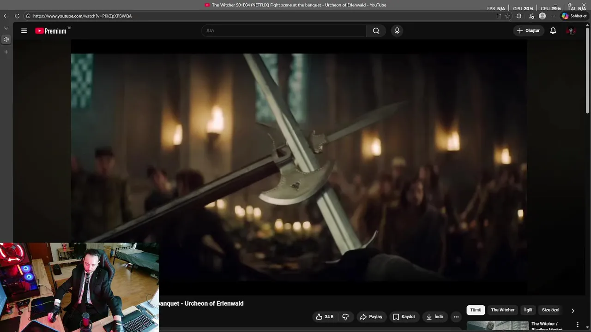Open browser profile avatar

tap(543, 16)
